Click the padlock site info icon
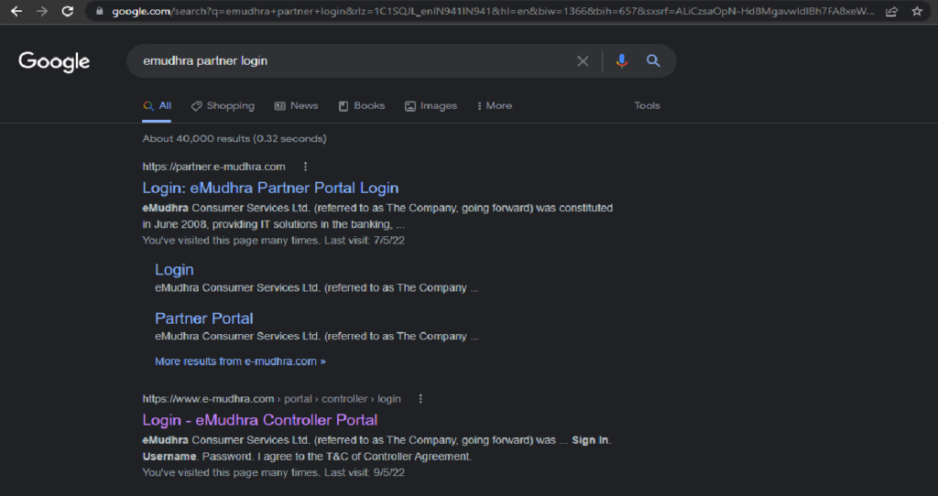Screen dimensions: 938x496 [99, 11]
